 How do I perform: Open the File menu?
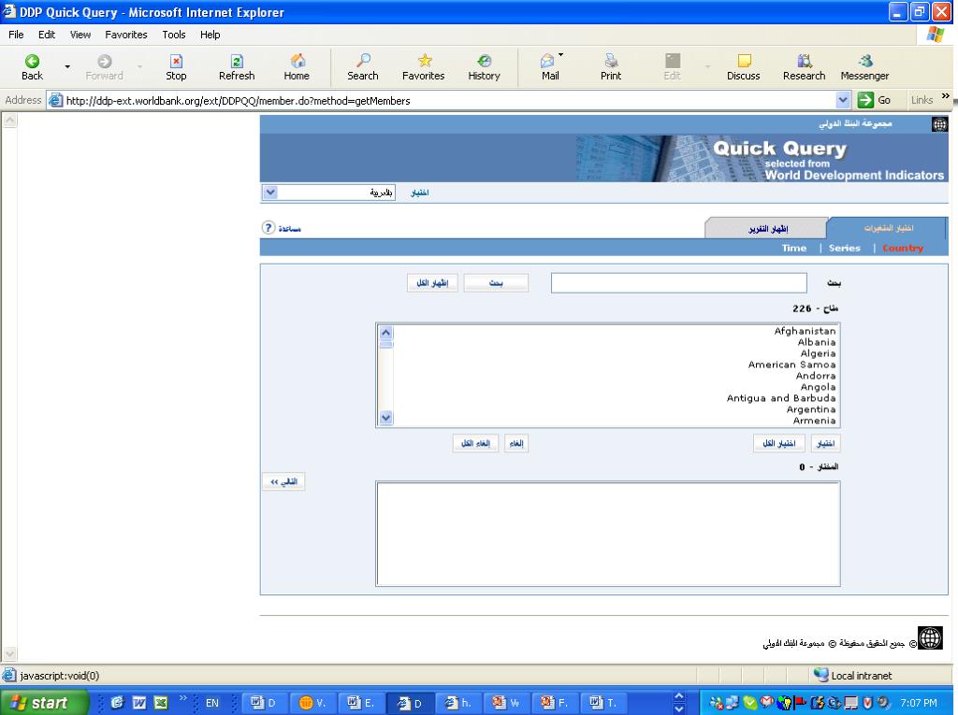tap(16, 35)
